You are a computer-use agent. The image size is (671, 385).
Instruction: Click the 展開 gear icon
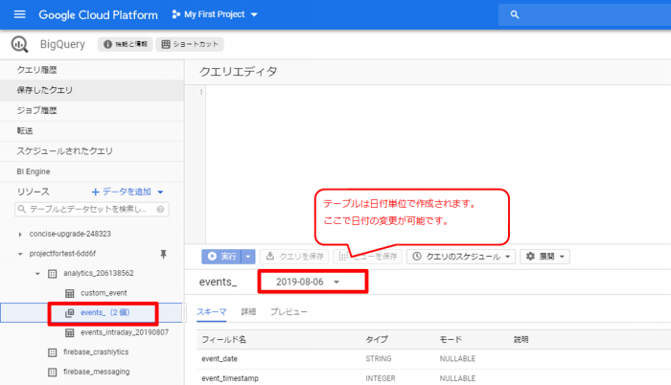(530, 257)
